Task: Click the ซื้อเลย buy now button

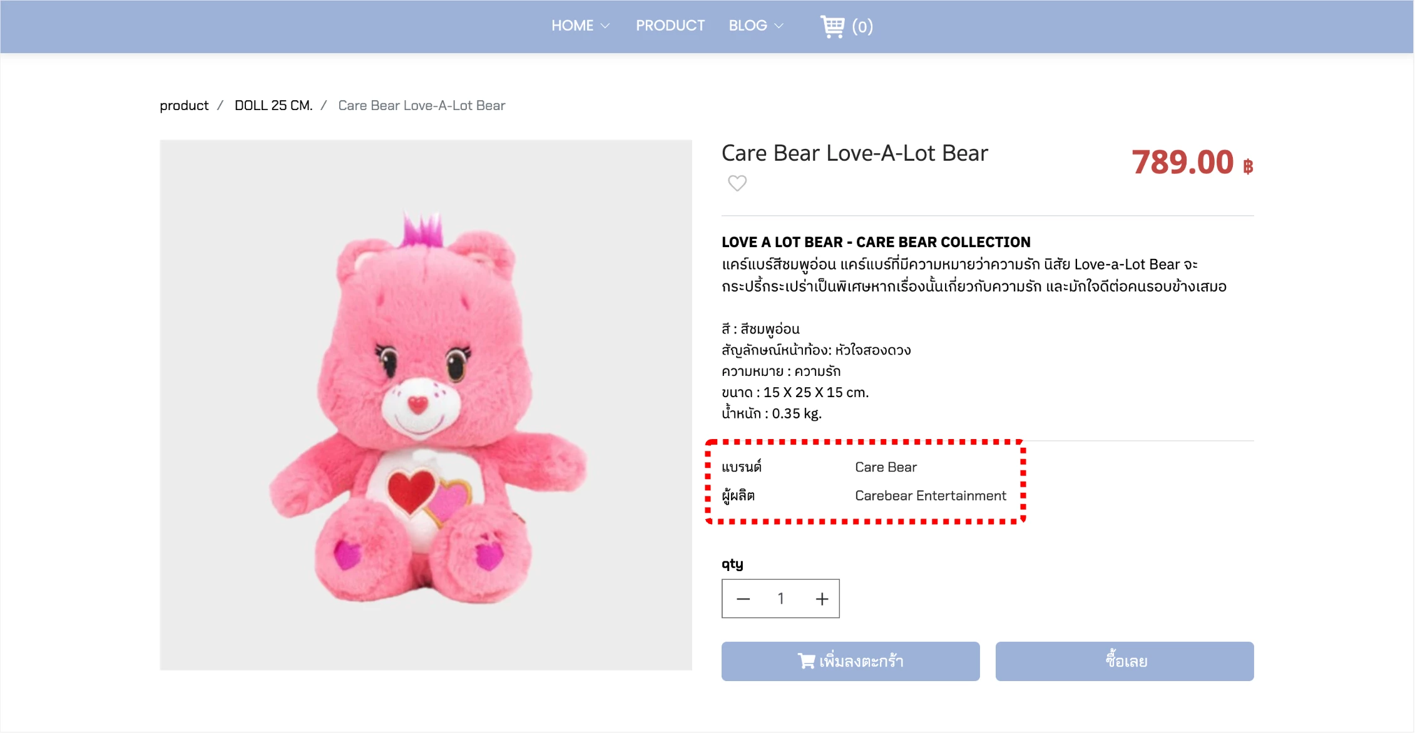Action: 1124,661
